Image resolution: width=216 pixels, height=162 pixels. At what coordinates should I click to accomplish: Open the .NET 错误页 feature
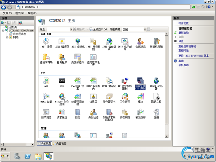click(62, 43)
